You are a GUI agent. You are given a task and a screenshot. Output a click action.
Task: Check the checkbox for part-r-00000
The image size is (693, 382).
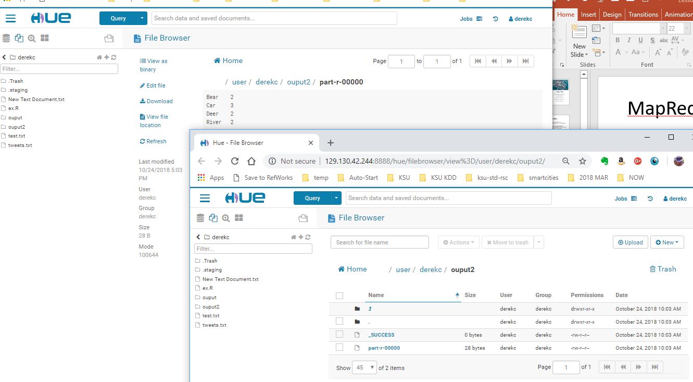(339, 348)
